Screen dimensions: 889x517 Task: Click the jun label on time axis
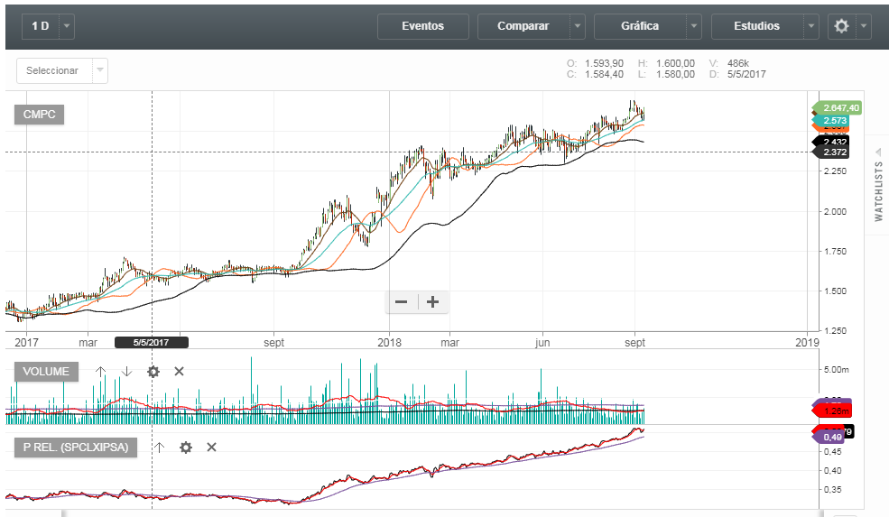pos(542,342)
